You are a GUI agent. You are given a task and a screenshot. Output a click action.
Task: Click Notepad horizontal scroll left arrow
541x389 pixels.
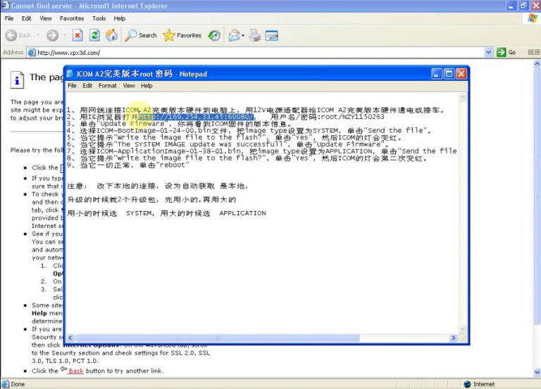coord(70,338)
